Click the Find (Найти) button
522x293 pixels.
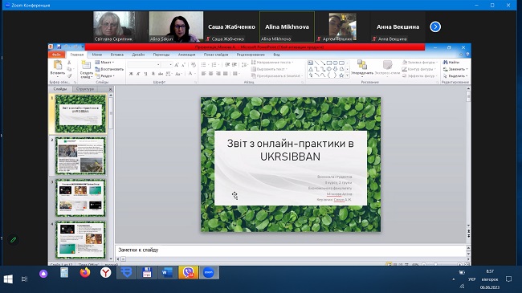451,63
